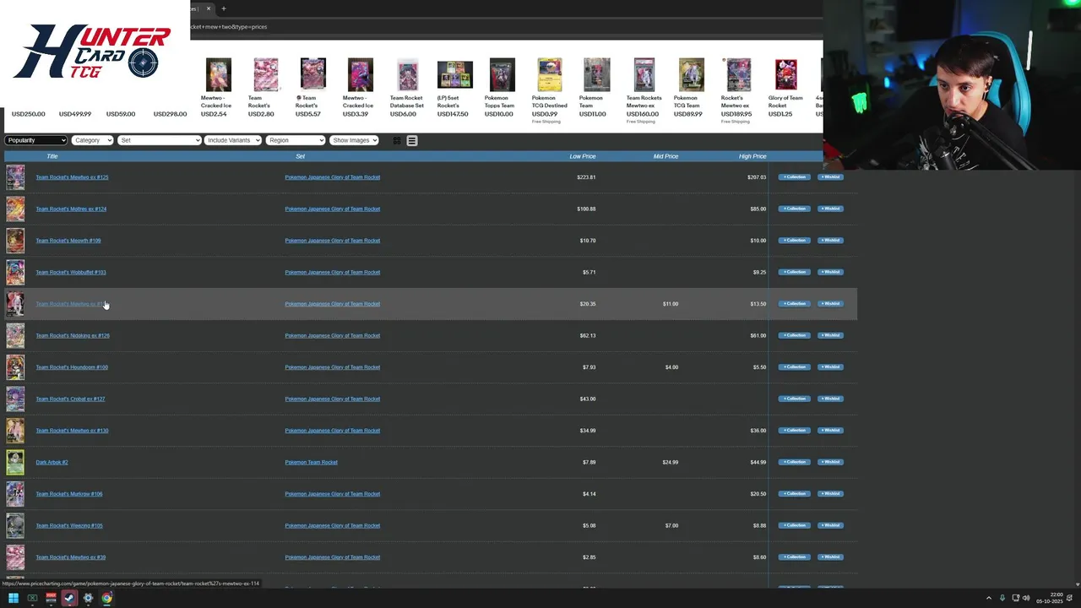1081x608 pixels.
Task: Open Glory of Team Rocket USD1.25 listing
Action: [785, 88]
